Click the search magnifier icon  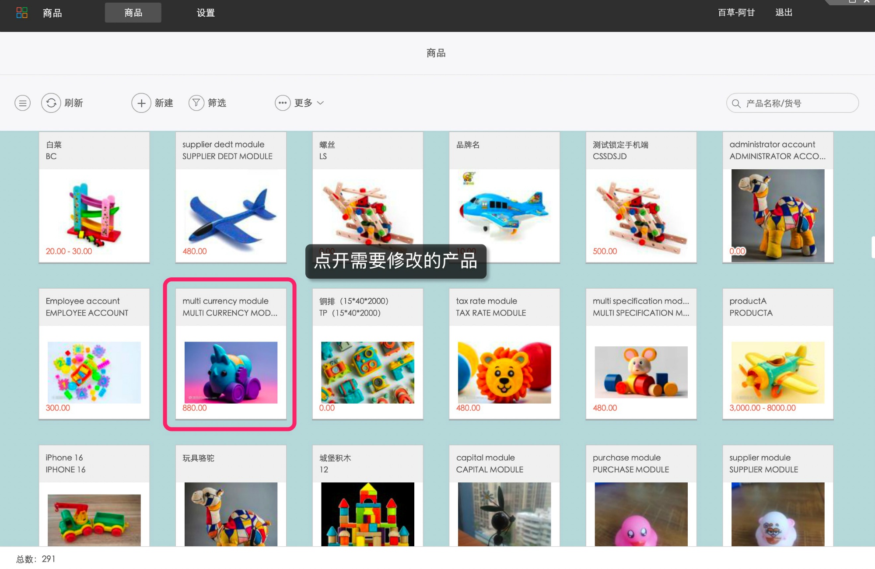pos(736,104)
